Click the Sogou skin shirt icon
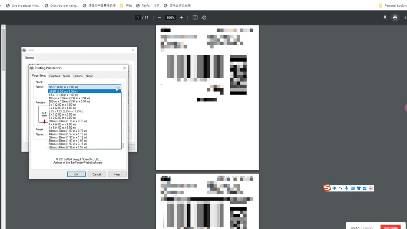 coord(358,188)
